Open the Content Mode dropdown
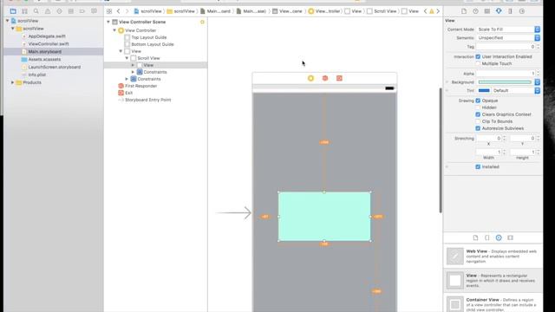 click(508, 29)
